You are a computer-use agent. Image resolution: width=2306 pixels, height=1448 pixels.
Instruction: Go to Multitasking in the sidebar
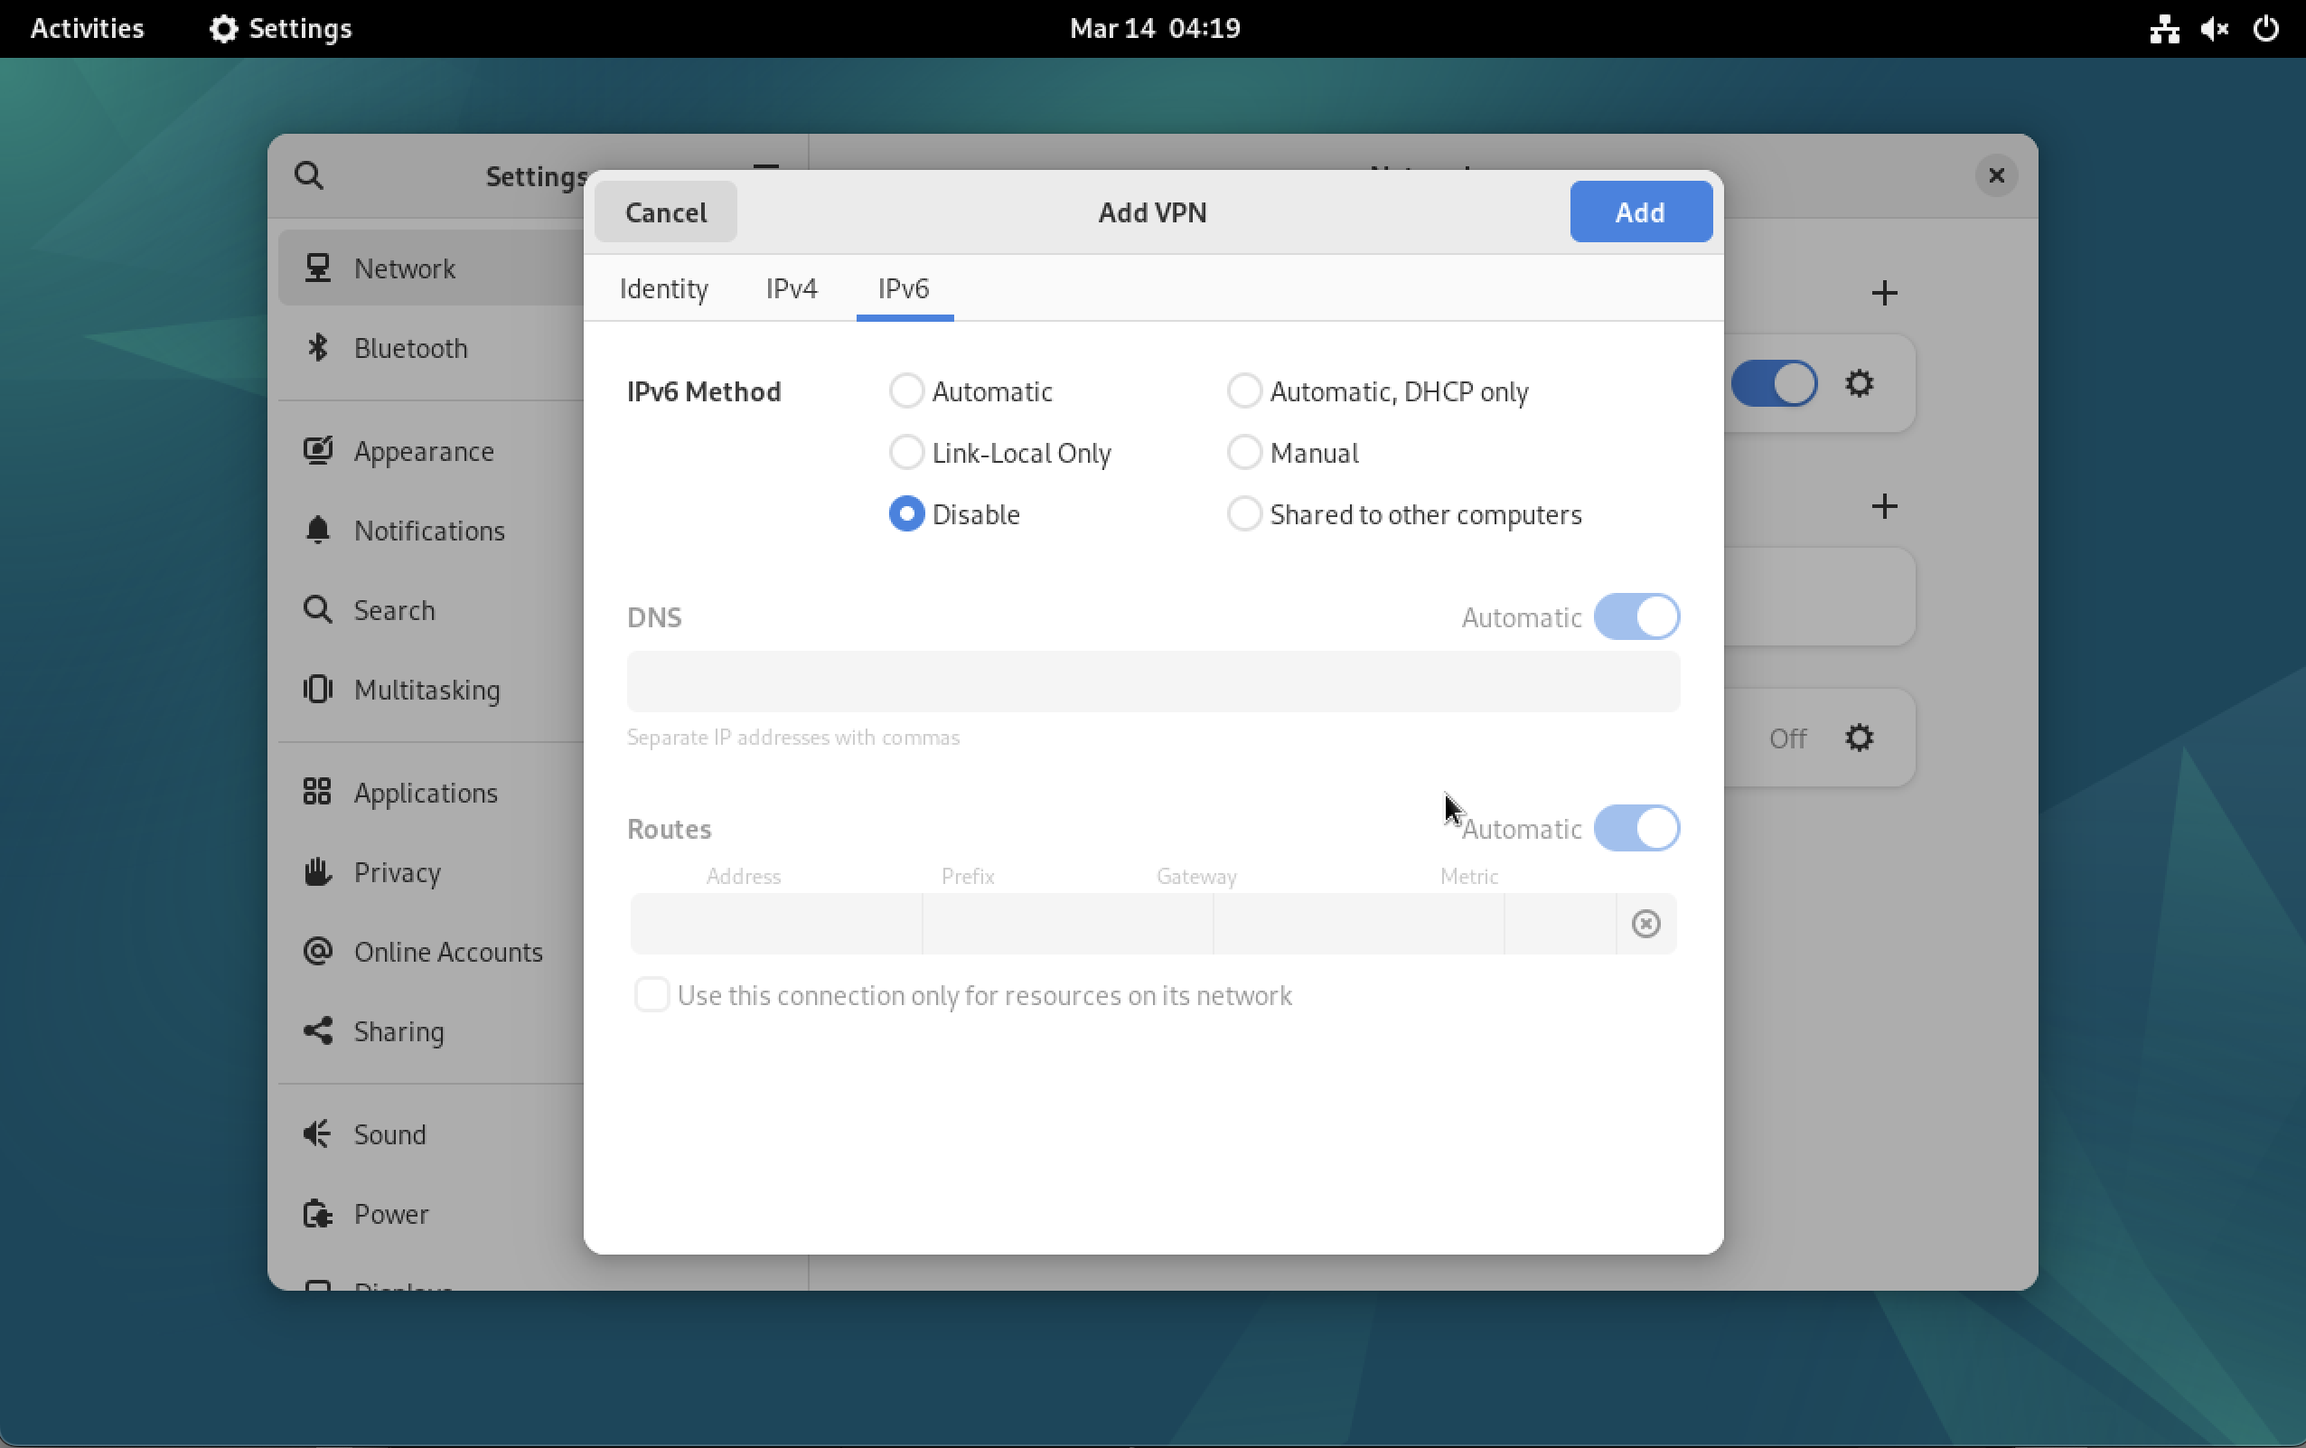click(x=431, y=690)
